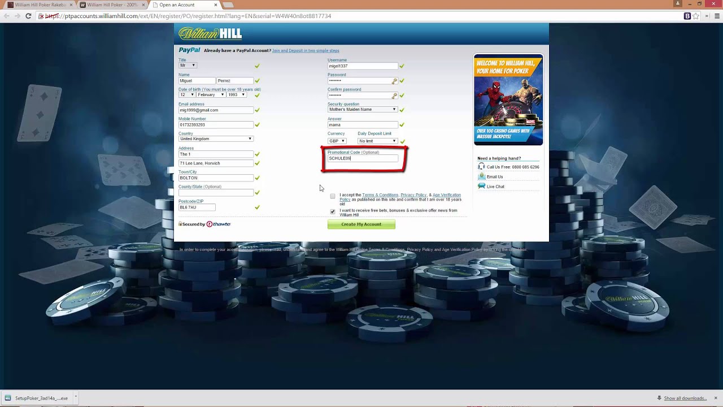
Task: Go forward using browser forward arrow
Action: tap(17, 16)
